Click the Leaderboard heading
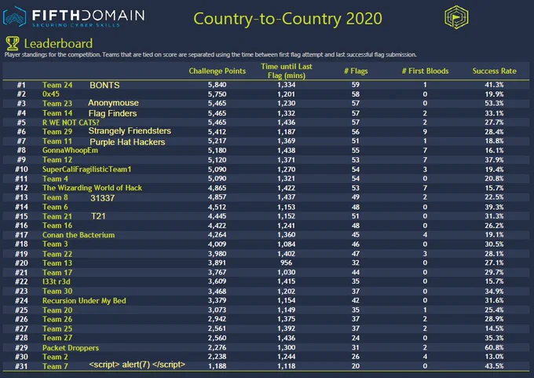 pyautogui.click(x=58, y=43)
